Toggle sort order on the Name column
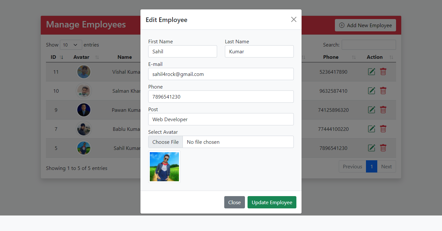Viewport: 442px width, 231px height. point(125,57)
